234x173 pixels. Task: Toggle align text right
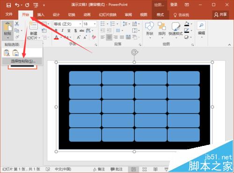[116, 37]
